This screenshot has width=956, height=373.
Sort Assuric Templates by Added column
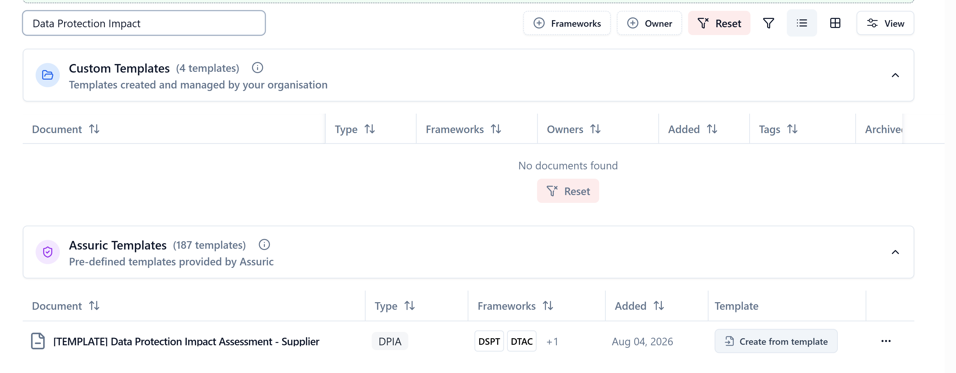pyautogui.click(x=639, y=306)
